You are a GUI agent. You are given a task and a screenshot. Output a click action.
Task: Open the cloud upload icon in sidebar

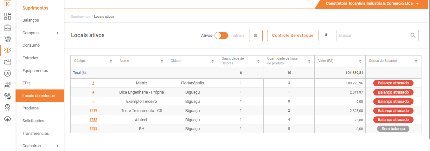[8, 119]
